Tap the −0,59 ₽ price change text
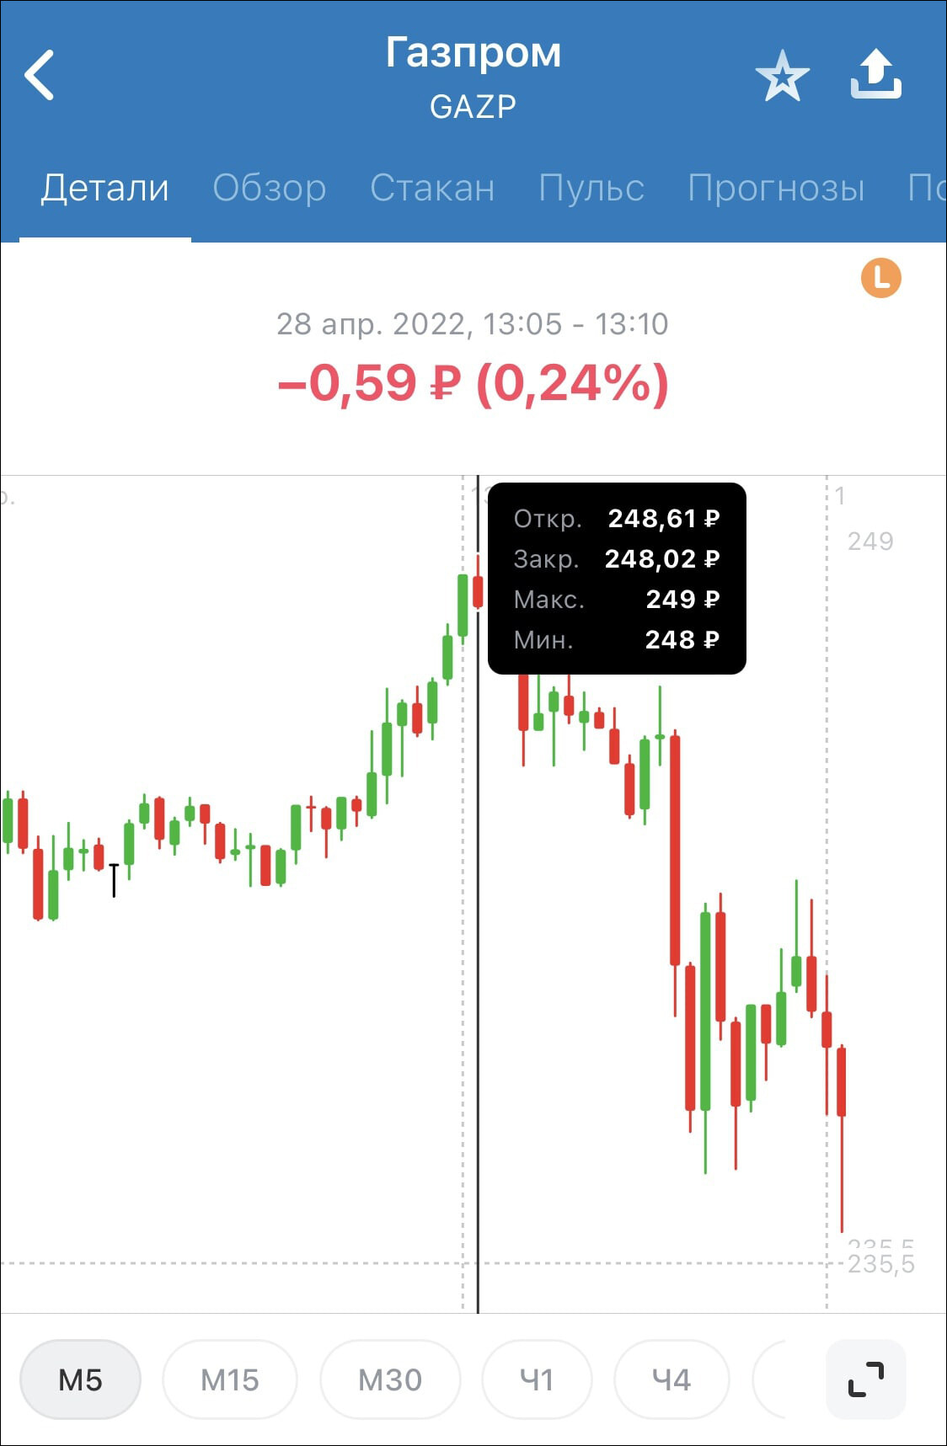 (x=369, y=384)
